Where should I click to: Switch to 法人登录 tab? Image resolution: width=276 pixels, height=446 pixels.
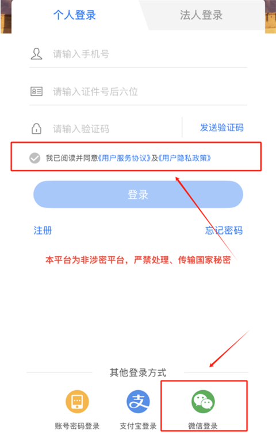tap(201, 15)
